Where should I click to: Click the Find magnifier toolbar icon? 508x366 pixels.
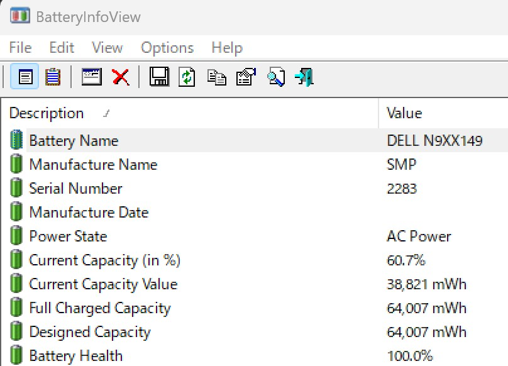click(276, 77)
